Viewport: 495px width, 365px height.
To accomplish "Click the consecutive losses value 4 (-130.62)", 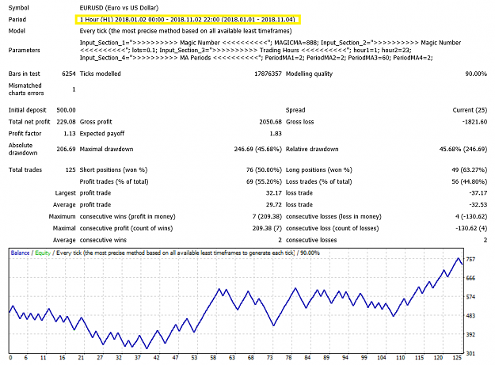I will (471, 217).
